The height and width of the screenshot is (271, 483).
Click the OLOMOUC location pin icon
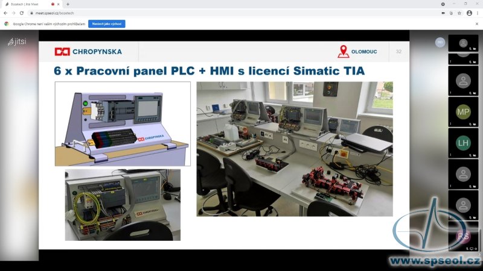(x=343, y=52)
